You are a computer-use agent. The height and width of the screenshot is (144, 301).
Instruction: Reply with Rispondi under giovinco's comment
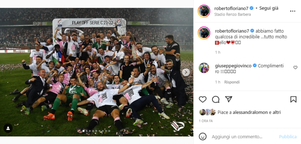pos(232,82)
